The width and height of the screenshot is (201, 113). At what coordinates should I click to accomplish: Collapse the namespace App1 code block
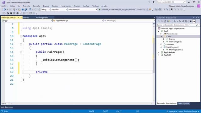(x=21, y=36)
